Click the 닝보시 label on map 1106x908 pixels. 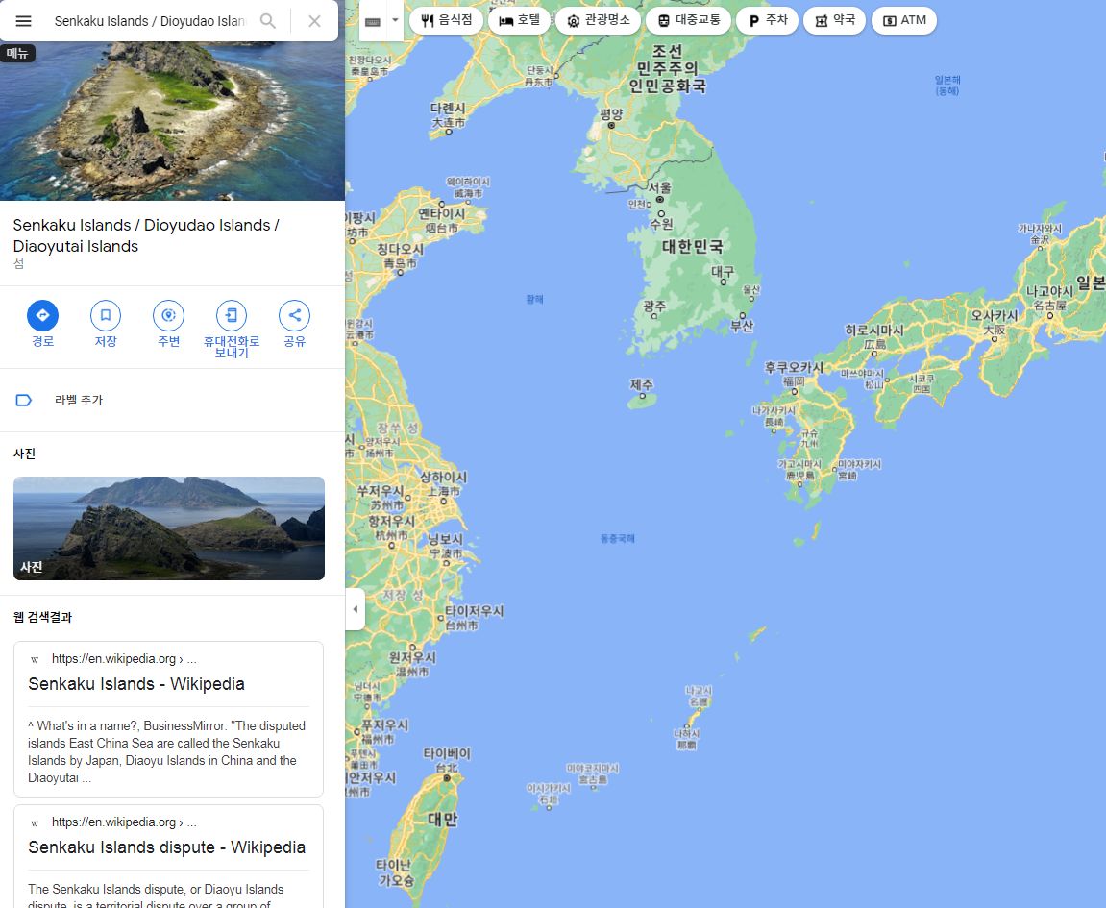click(x=446, y=539)
